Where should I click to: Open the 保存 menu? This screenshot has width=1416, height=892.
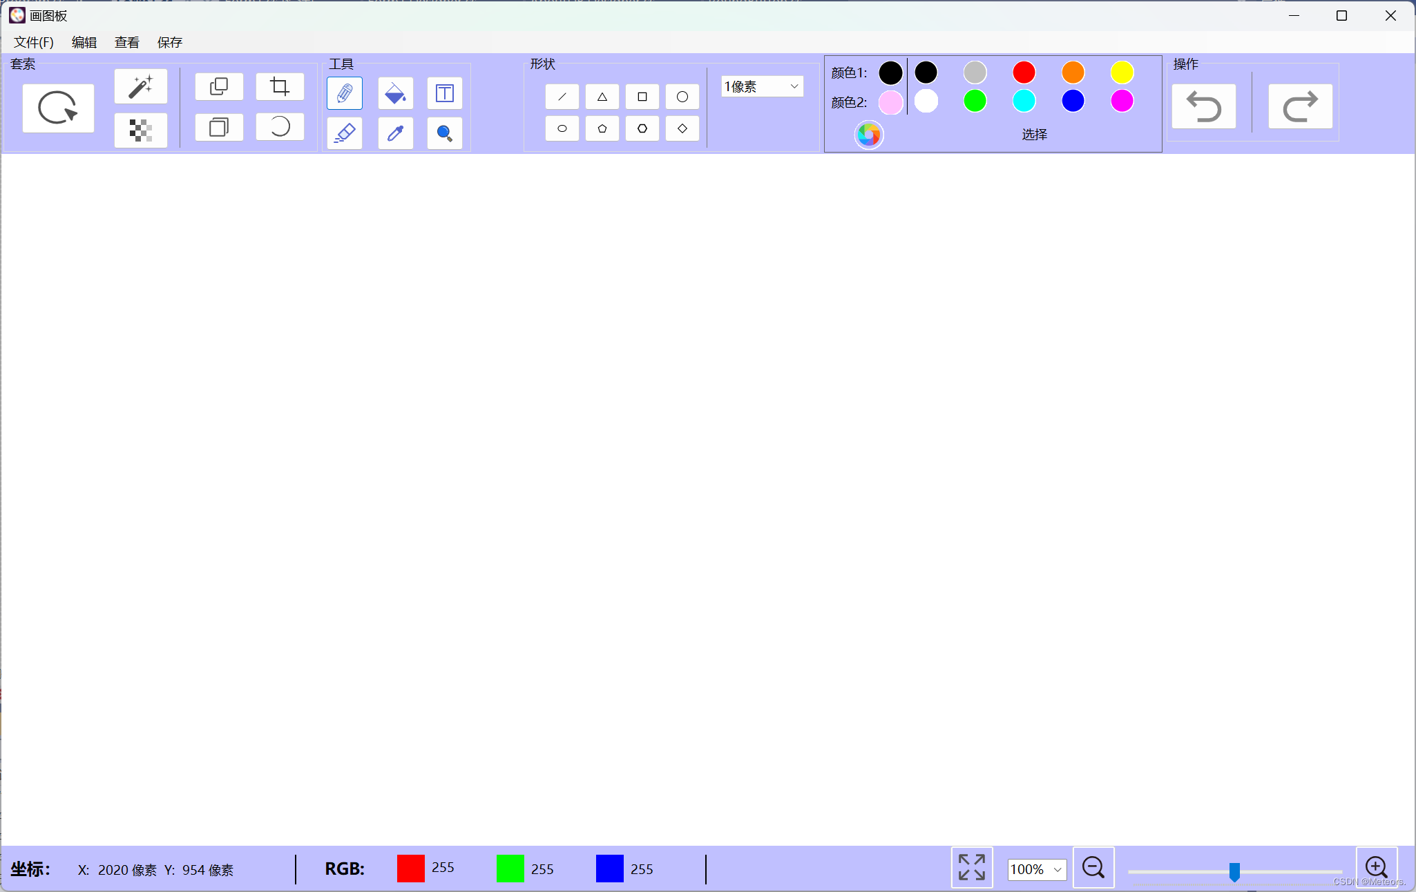[170, 42]
